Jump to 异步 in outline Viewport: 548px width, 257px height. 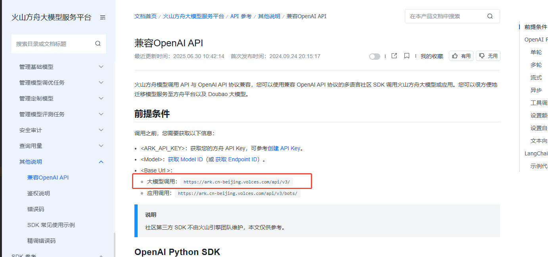(x=536, y=90)
